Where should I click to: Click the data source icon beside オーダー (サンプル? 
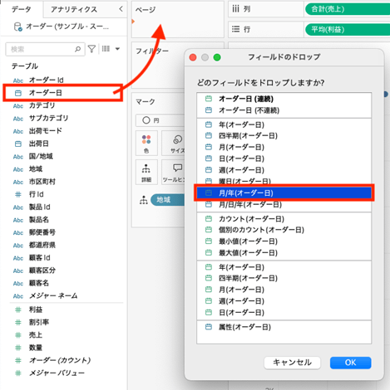[17, 27]
